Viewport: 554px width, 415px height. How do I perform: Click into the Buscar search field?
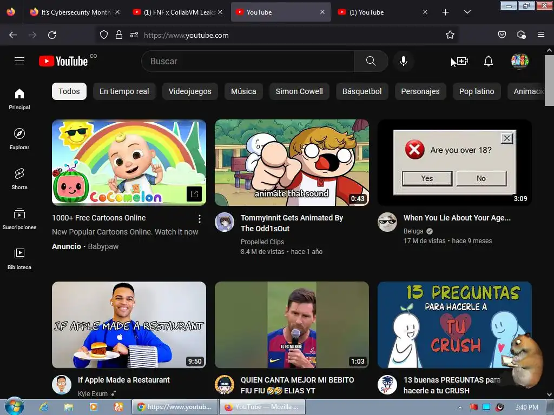pos(248,61)
